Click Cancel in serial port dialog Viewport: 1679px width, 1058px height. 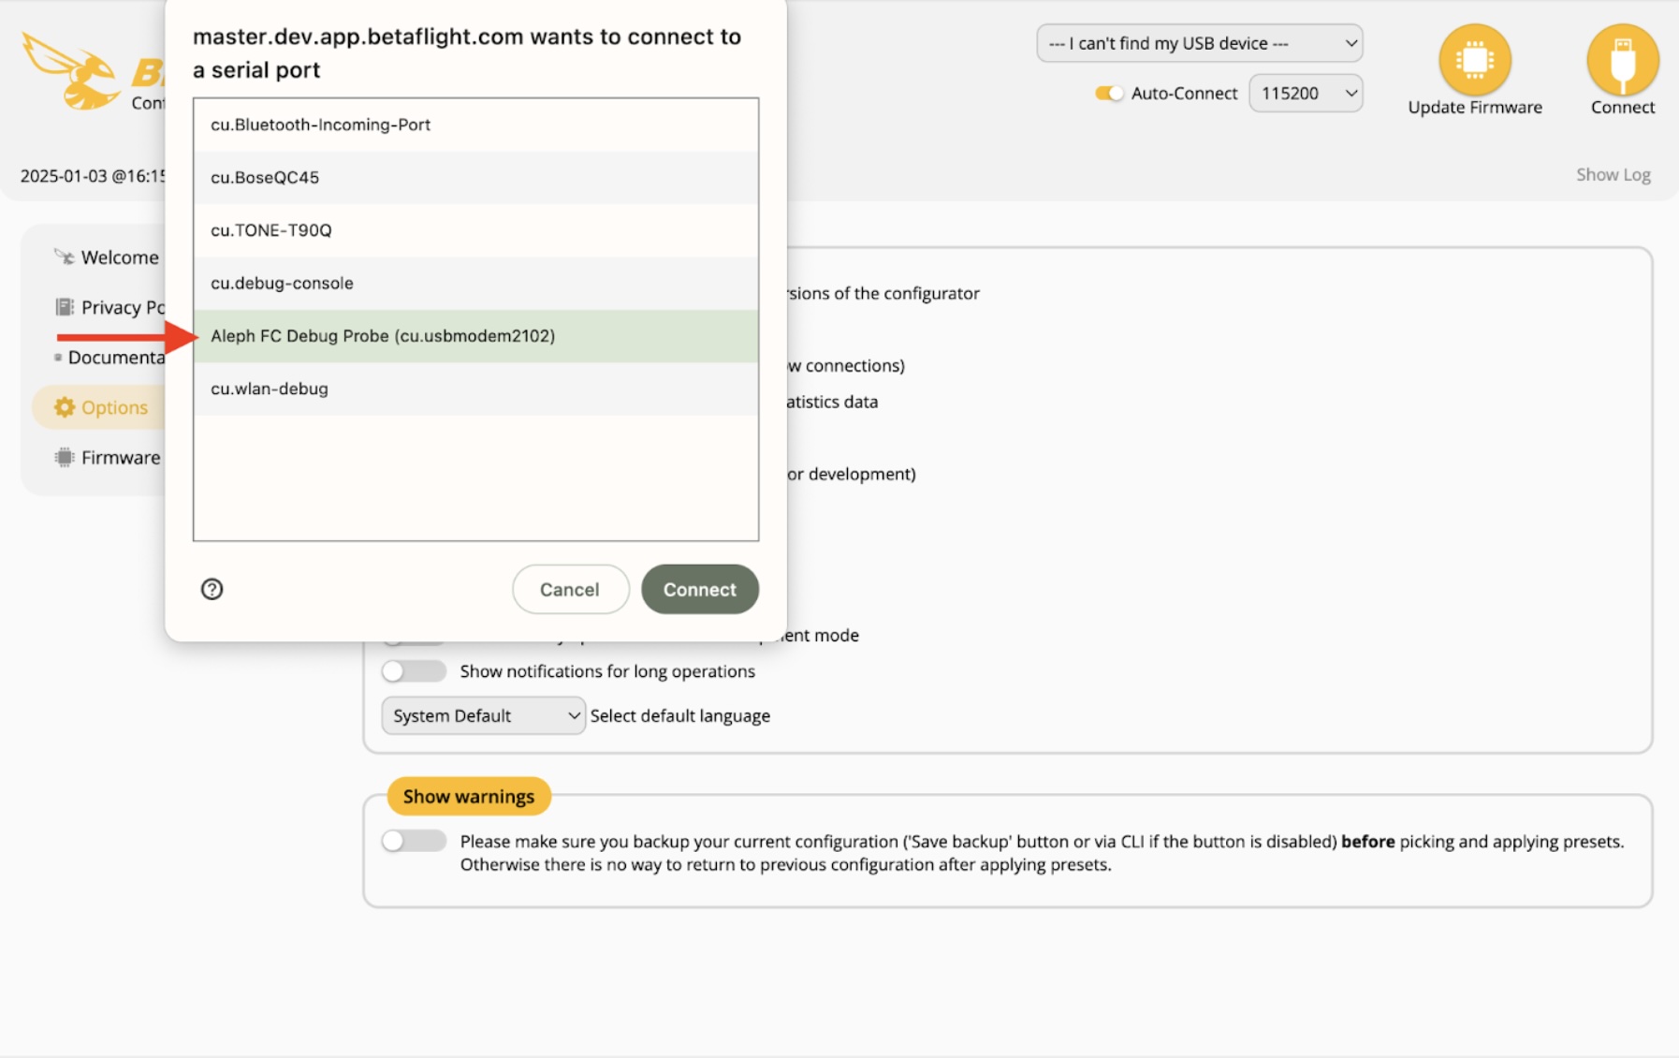(570, 589)
